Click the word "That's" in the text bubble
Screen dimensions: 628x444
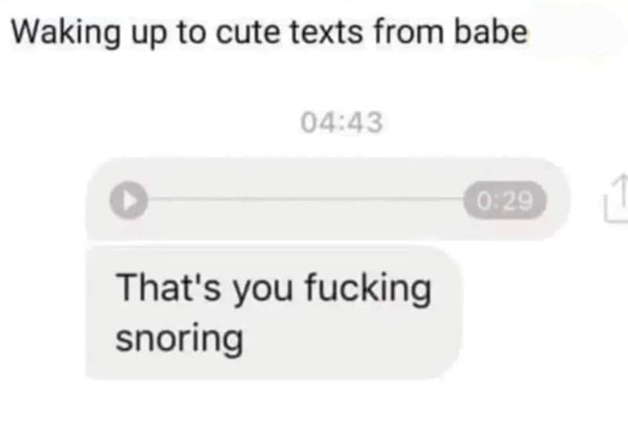pos(168,287)
